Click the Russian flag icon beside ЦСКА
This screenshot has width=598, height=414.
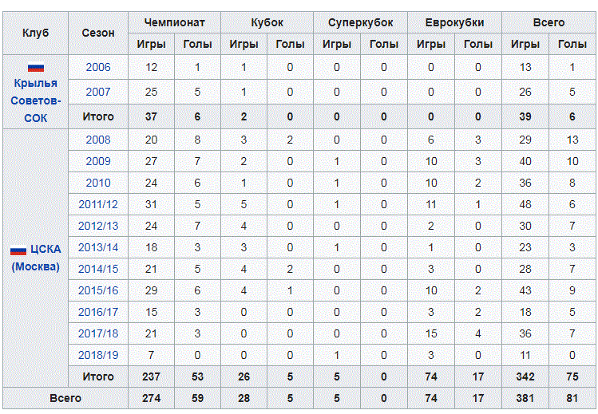coord(18,250)
